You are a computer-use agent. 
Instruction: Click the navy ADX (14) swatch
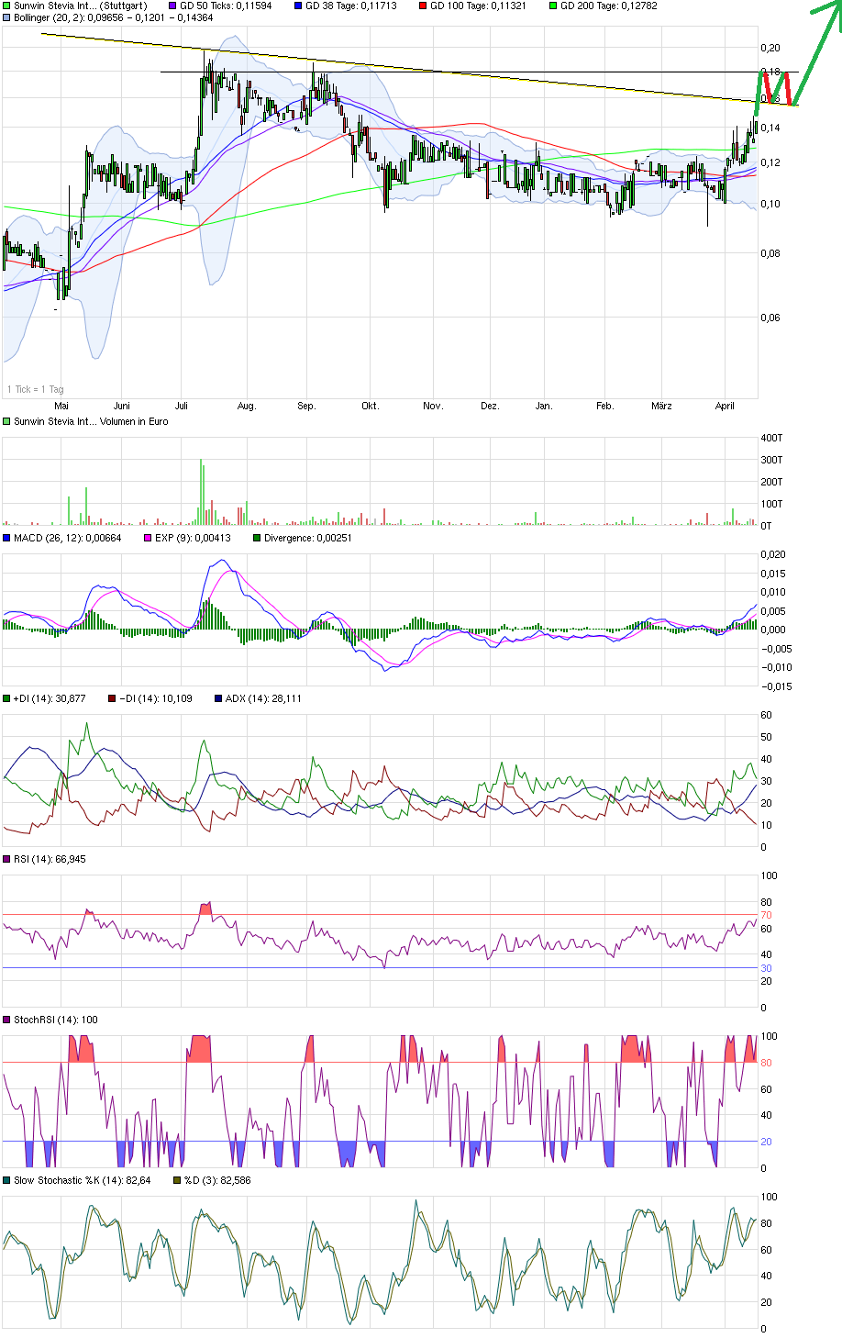pyautogui.click(x=216, y=698)
